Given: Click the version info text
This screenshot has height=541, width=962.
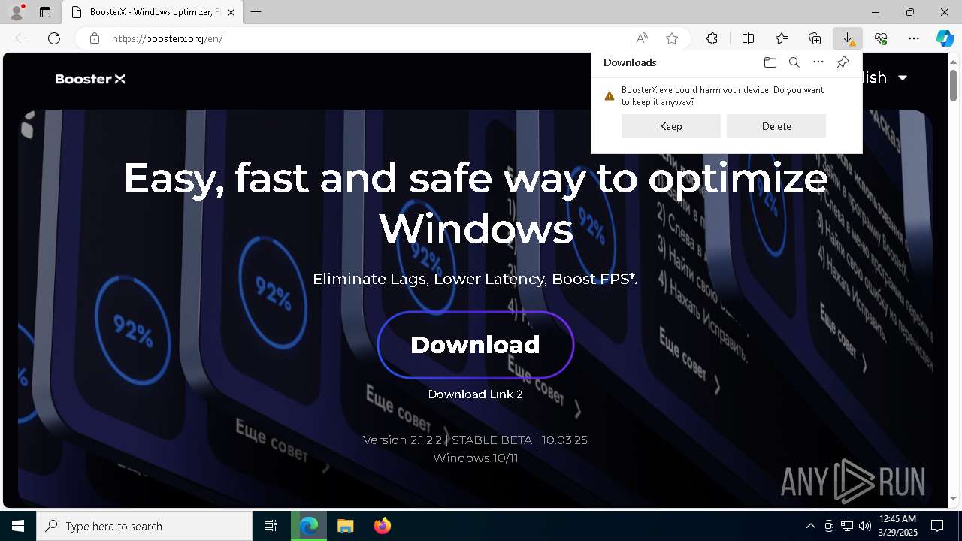Looking at the screenshot, I should coord(475,440).
